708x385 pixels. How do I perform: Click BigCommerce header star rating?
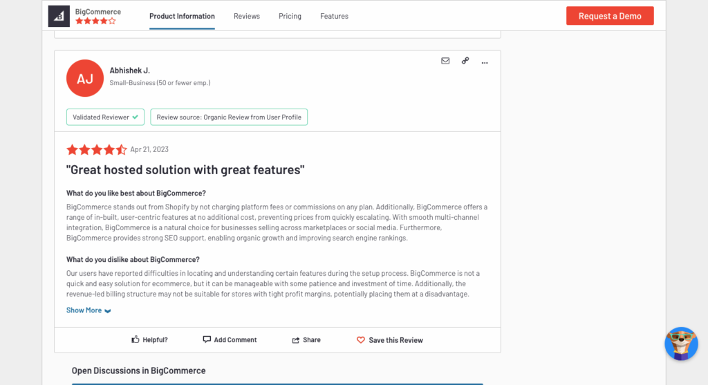[95, 21]
